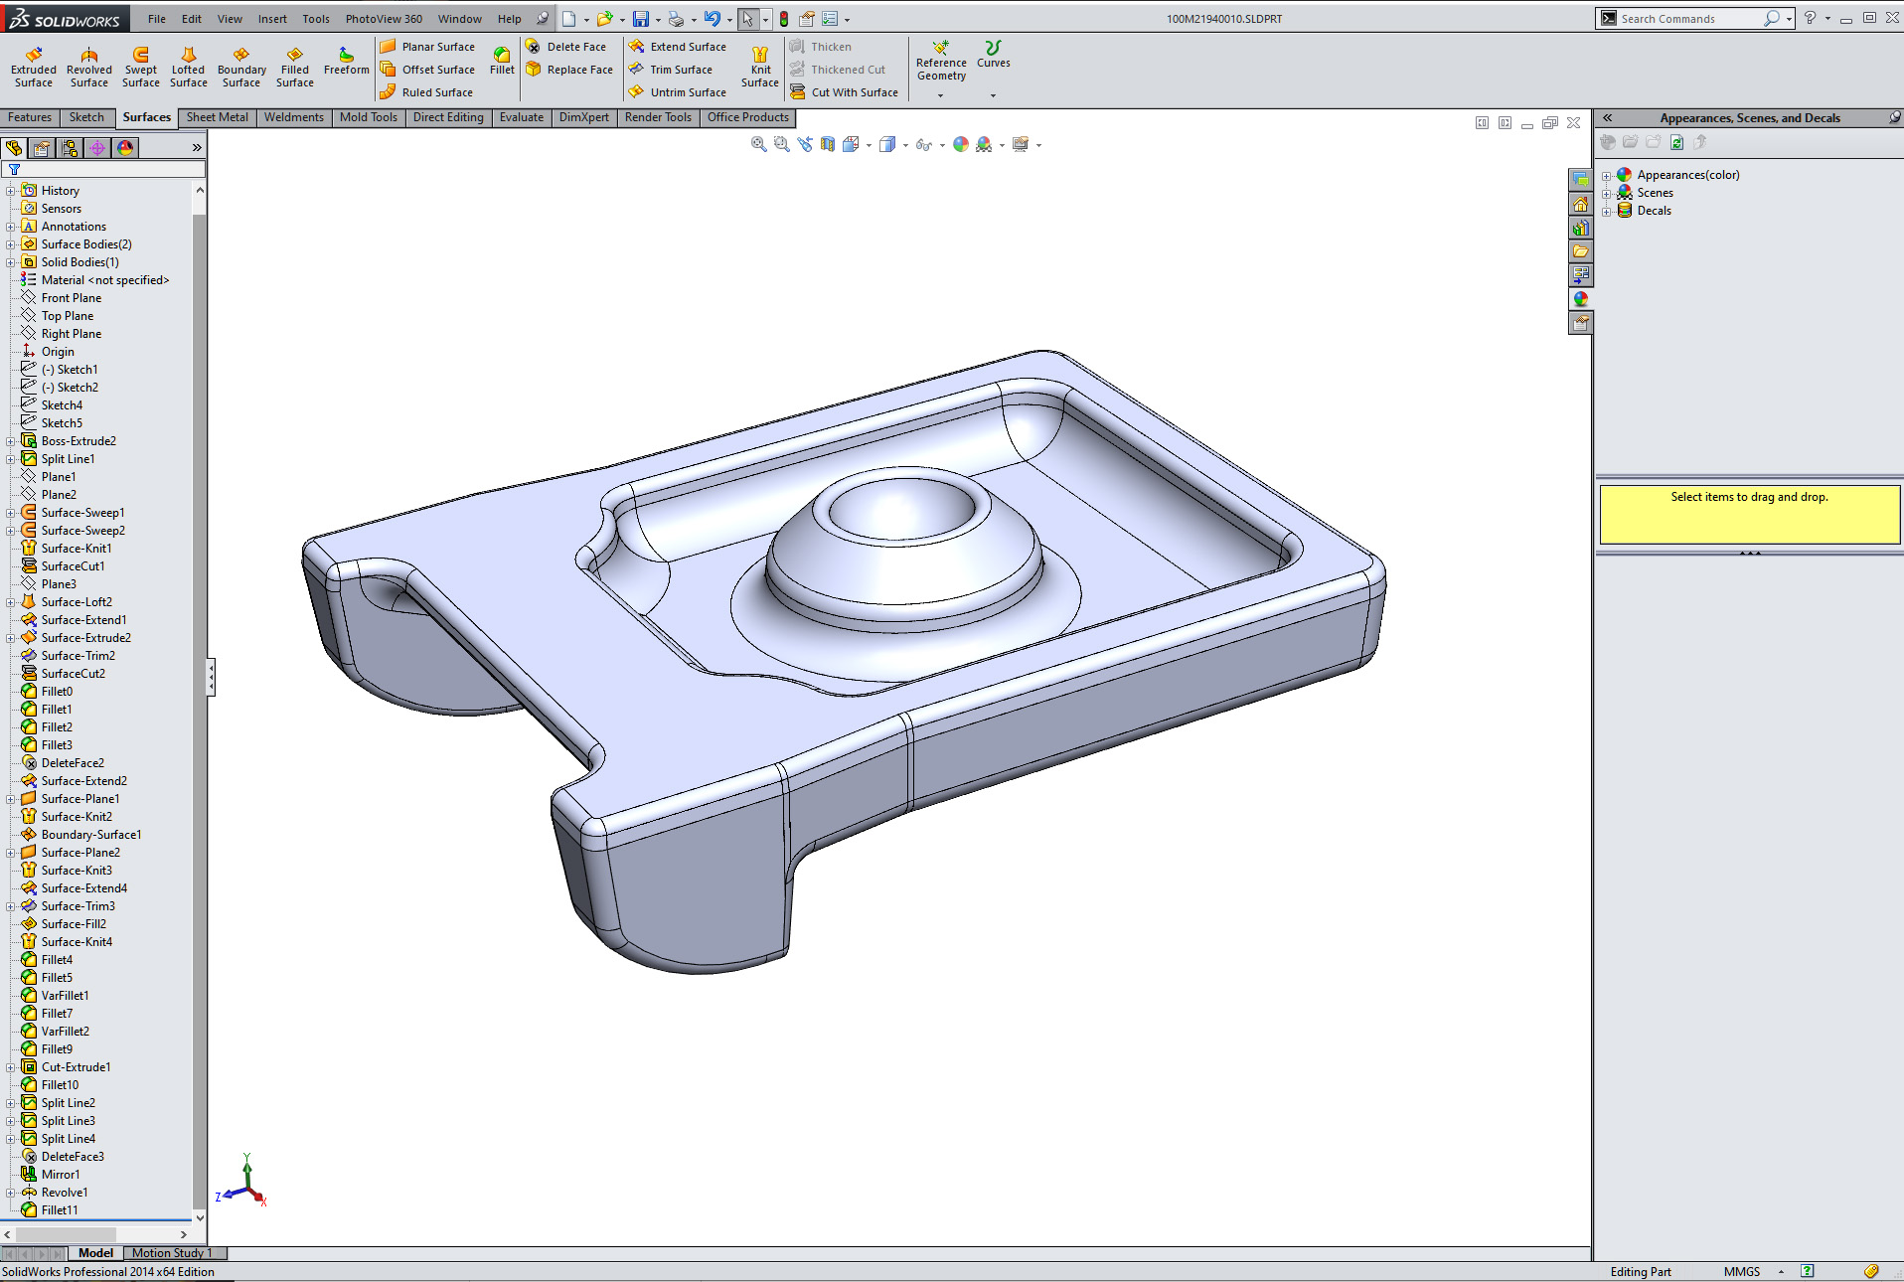The height and width of the screenshot is (1282, 1904).
Task: Expand the Decals node
Action: pos(1606,212)
